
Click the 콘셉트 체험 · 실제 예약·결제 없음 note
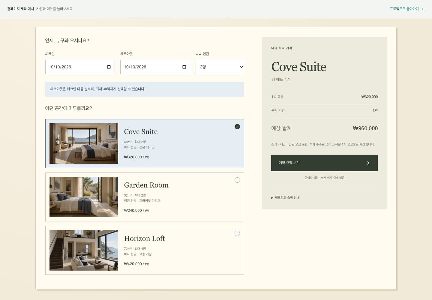point(324,178)
